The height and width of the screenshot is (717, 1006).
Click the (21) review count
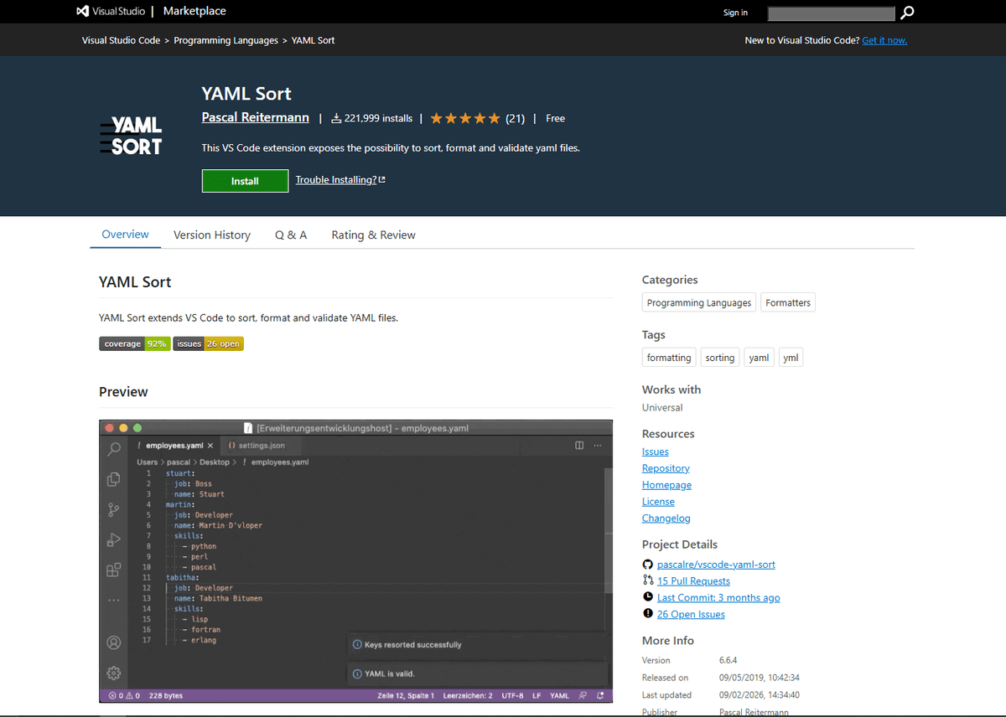point(515,119)
